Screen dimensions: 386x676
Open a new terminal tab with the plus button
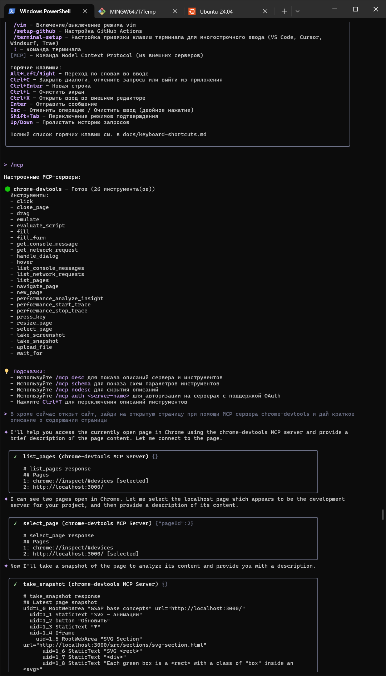[284, 11]
